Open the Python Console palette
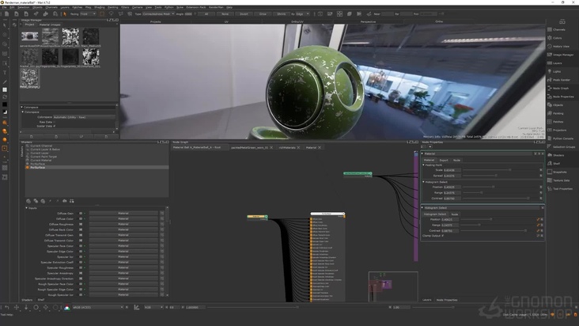 point(563,138)
